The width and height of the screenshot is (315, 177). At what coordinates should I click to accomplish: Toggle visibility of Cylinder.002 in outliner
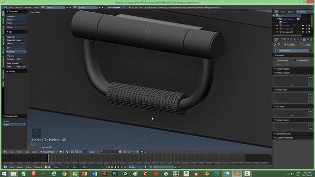(303, 32)
